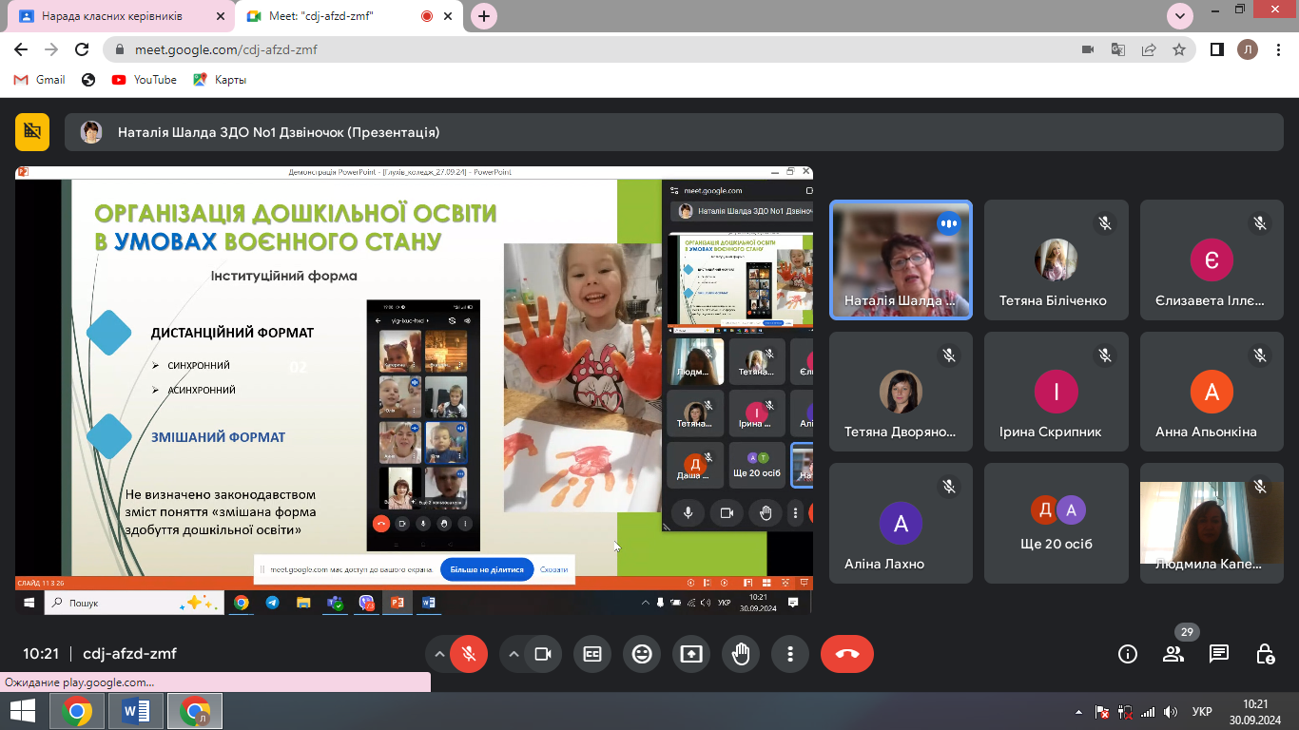Open more options three-dot menu
Viewport: 1299px width, 730px height.
coord(790,654)
